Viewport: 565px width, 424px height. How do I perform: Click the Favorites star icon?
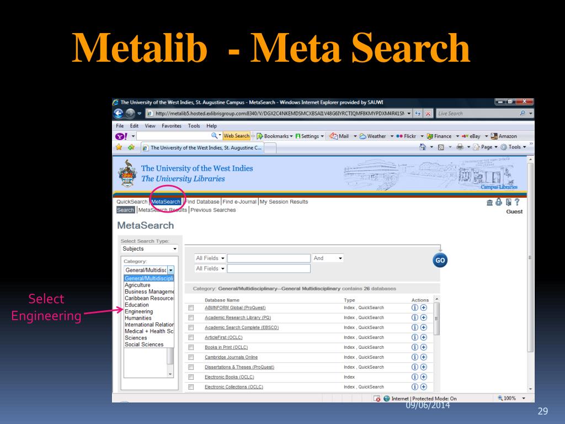[119, 147]
